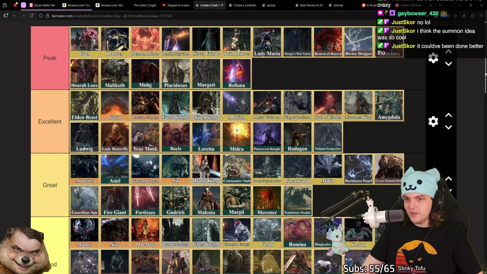The image size is (487, 274).
Task: Choose Nameless King tile
Action: coord(358,105)
